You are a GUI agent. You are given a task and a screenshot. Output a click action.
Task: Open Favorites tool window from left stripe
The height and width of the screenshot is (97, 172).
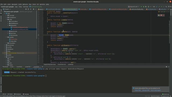pyautogui.click(x=1, y=89)
